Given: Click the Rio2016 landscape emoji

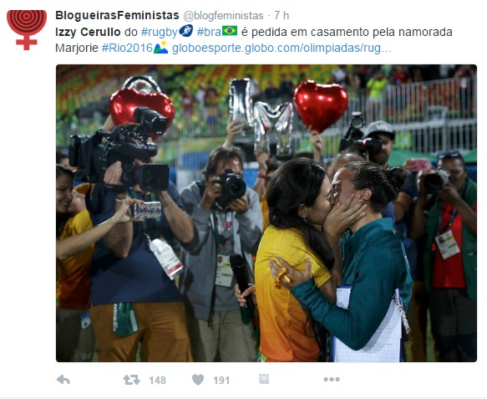Looking at the screenshot, I should point(161,48).
